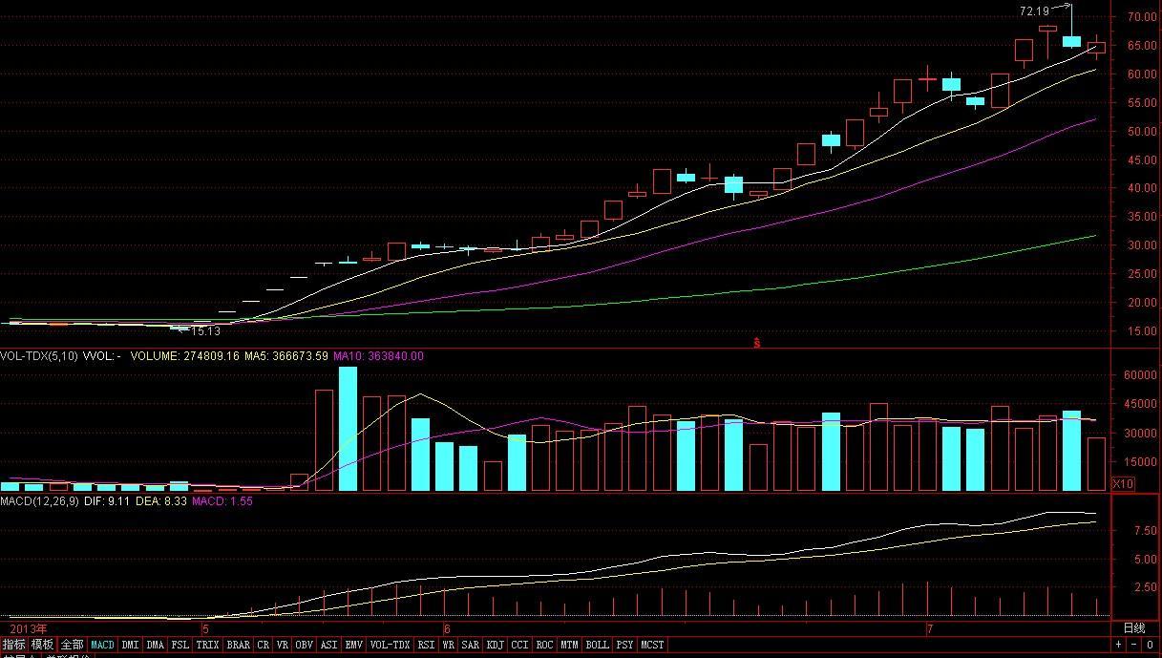
Task: Show the EMV indicator
Action: [x=353, y=645]
